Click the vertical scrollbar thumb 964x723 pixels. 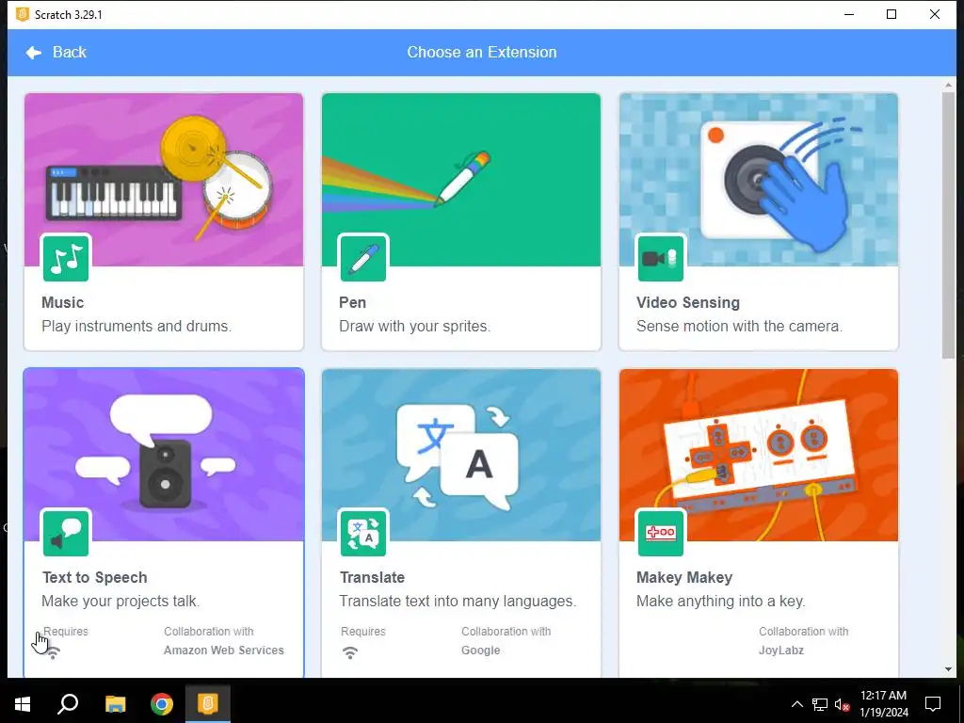(x=948, y=224)
